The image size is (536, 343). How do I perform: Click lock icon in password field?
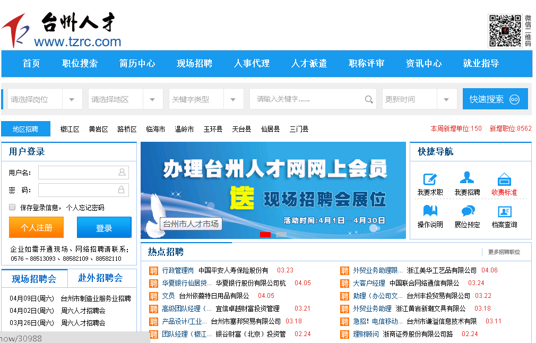pos(122,190)
